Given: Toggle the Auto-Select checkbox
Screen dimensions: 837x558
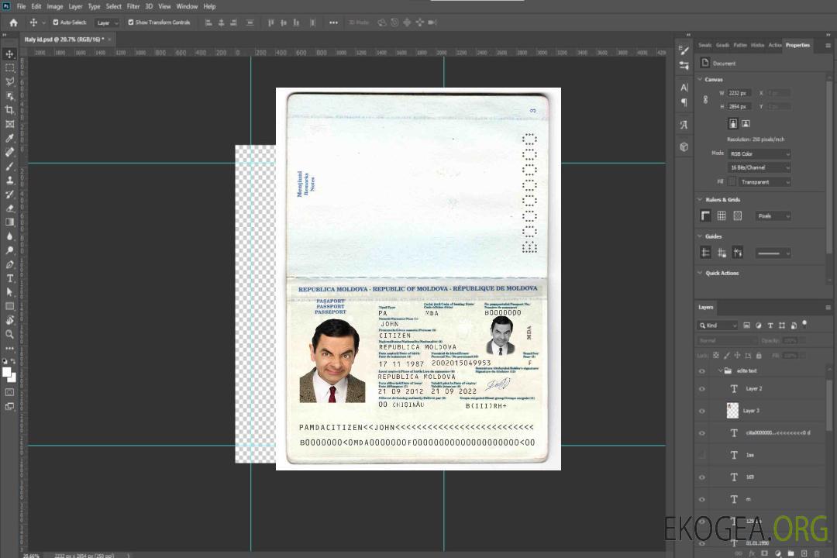Looking at the screenshot, I should click(56, 22).
